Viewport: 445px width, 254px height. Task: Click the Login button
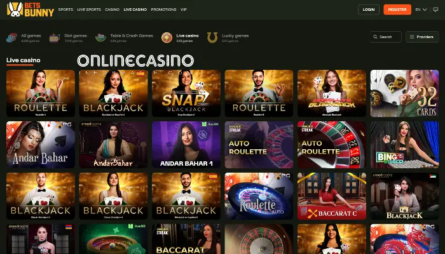(x=368, y=10)
